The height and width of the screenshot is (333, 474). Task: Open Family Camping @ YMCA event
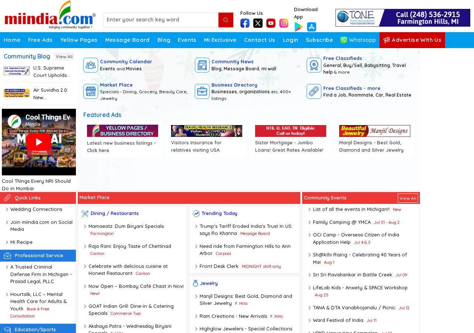coord(342,222)
